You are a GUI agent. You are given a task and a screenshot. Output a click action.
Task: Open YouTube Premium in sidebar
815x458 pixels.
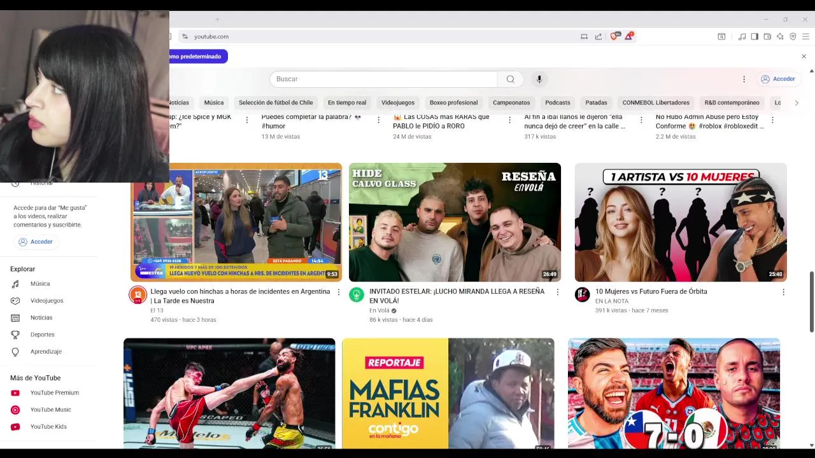48,392
